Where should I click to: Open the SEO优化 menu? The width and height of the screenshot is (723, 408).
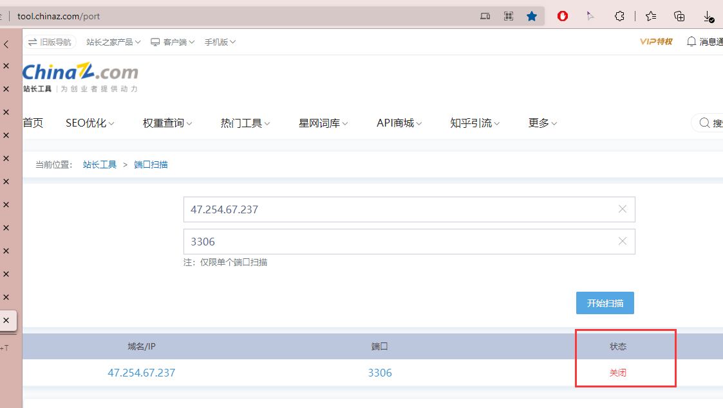tap(90, 123)
